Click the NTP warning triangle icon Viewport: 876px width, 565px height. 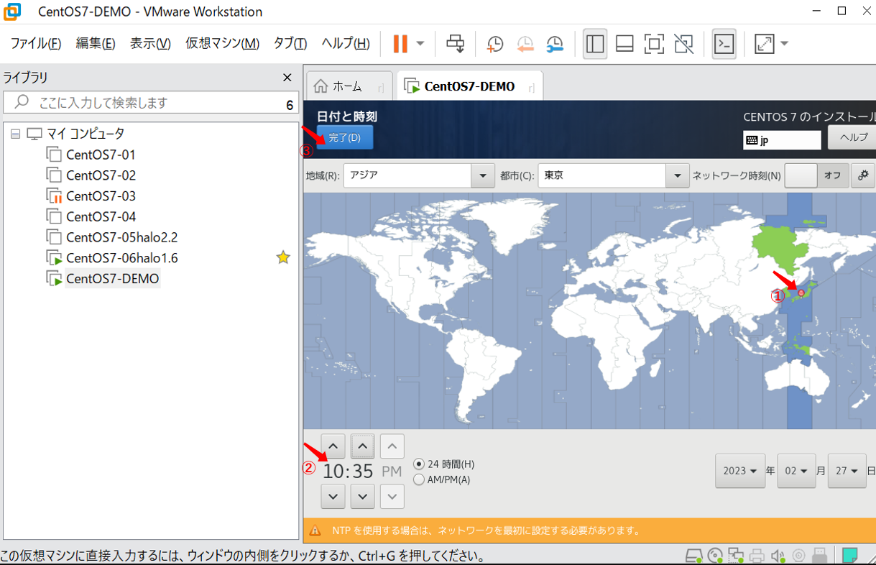315,531
